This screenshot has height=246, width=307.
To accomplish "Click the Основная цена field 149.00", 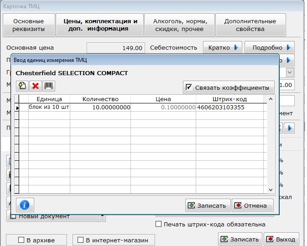I will (116, 48).
